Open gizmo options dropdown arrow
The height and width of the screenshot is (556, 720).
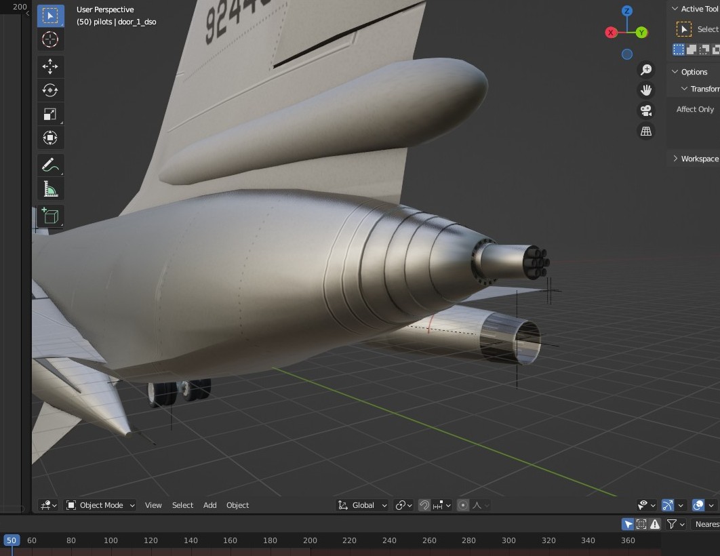click(681, 505)
